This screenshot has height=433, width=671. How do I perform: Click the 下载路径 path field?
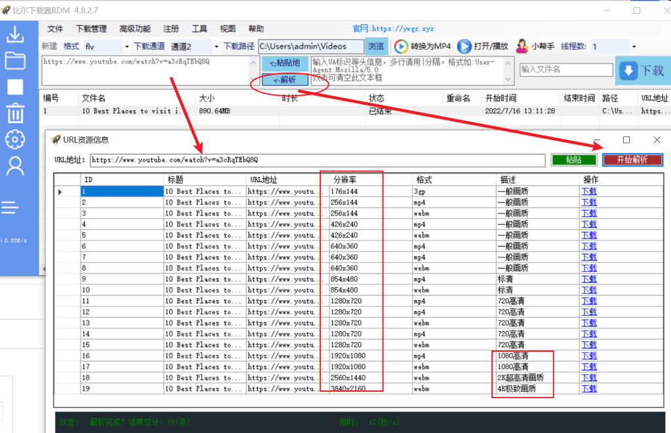311,47
